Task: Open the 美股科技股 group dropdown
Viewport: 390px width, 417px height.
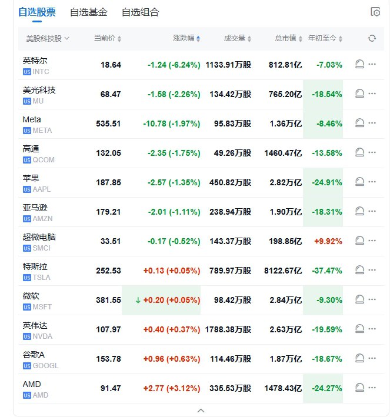Action: 48,39
